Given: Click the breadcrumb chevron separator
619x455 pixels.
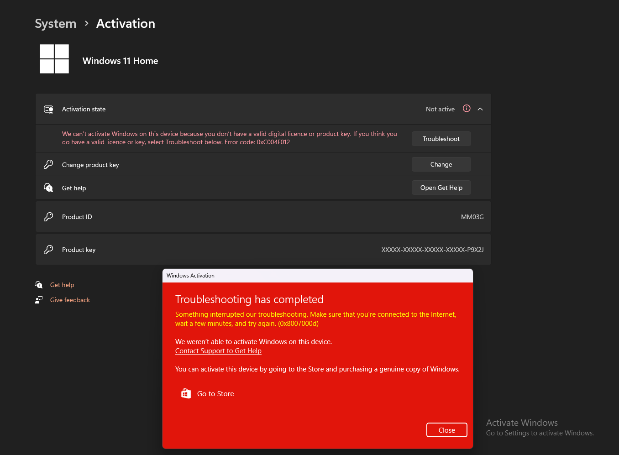Looking at the screenshot, I should (86, 23).
